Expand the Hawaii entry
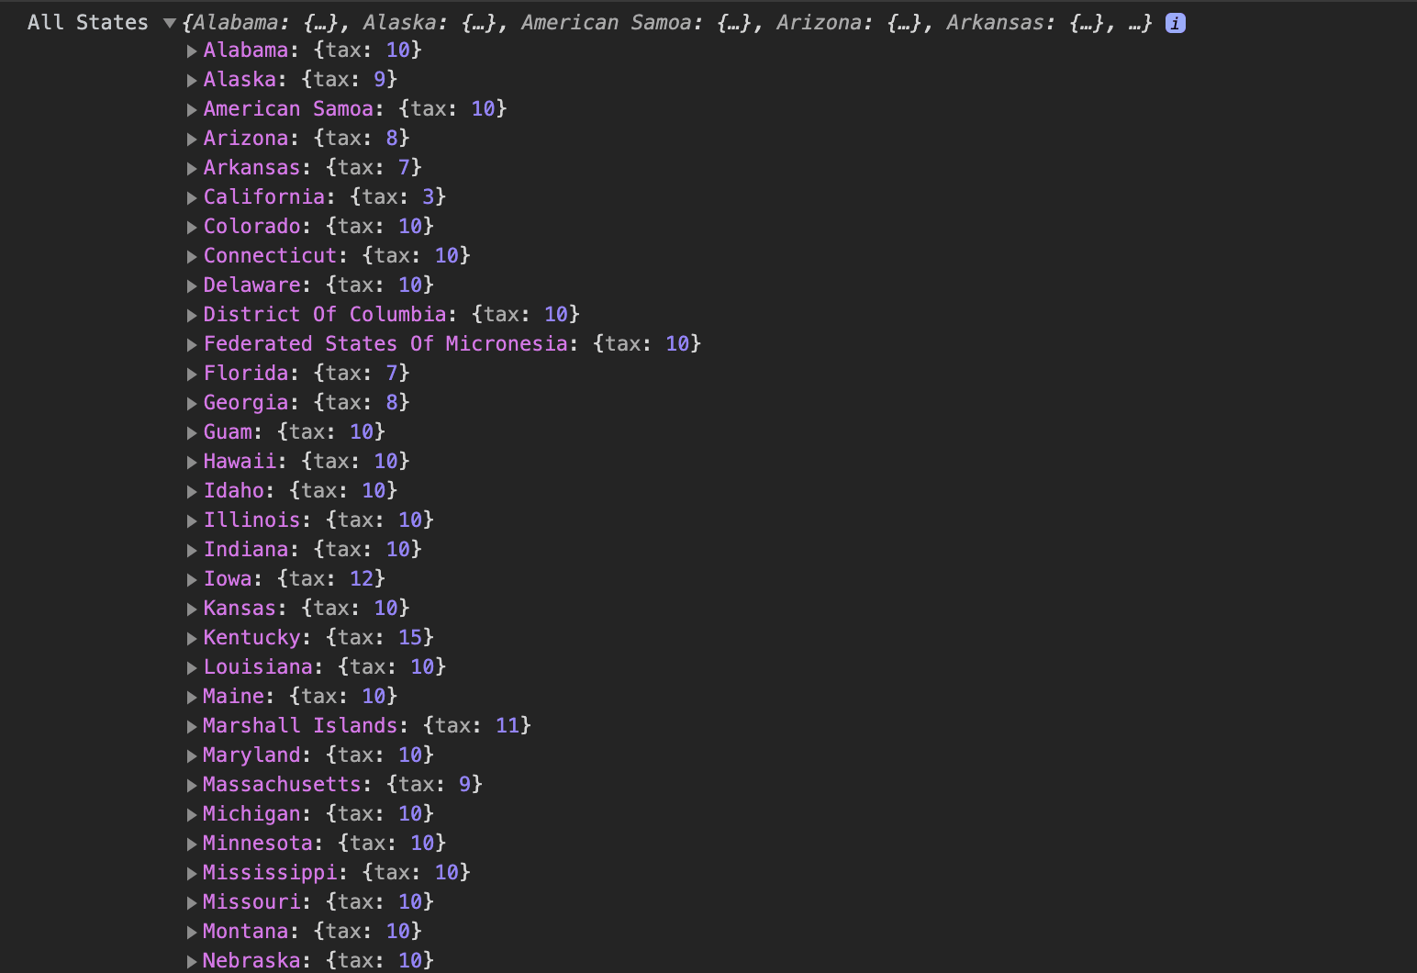Image resolution: width=1417 pixels, height=973 pixels. [192, 463]
